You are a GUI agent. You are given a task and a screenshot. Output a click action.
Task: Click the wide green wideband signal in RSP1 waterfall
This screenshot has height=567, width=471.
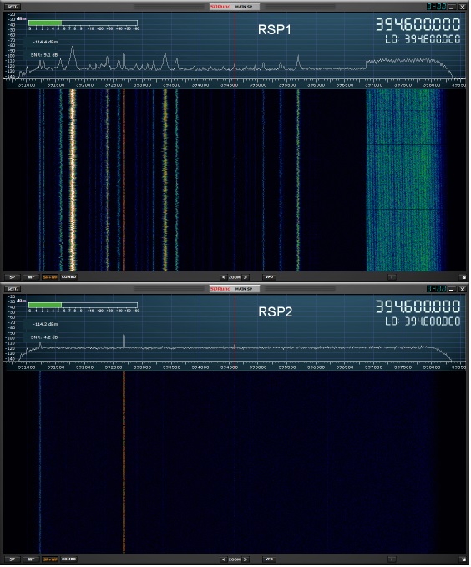point(404,180)
